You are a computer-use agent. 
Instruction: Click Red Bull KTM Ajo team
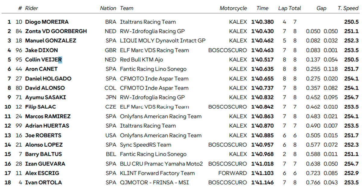pyautogui.click(x=141, y=59)
